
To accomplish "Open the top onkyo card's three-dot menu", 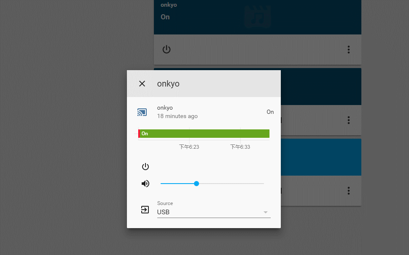I will (x=348, y=50).
